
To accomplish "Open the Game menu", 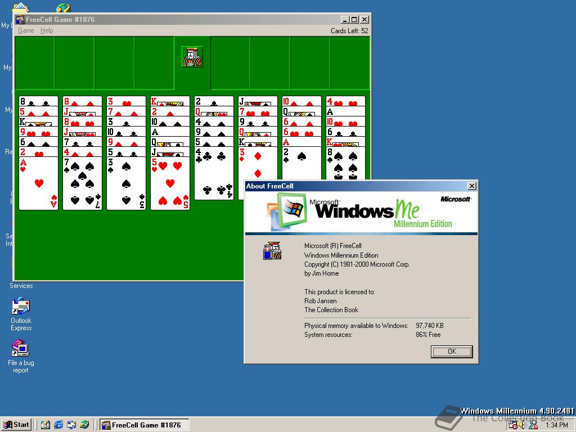I will [26, 30].
